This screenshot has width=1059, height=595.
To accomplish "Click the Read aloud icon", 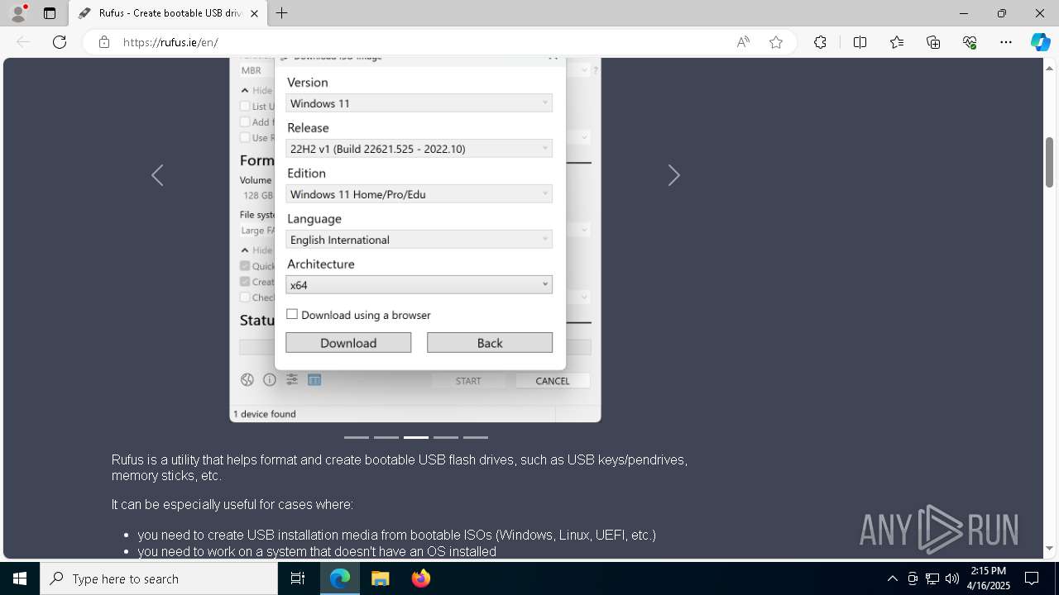I will point(743,42).
